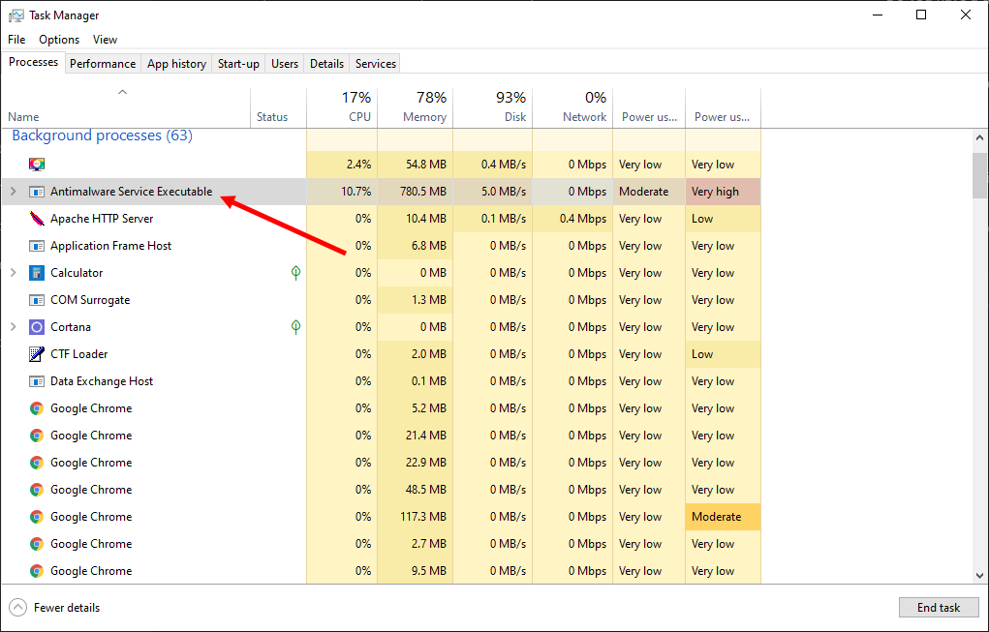Click the Apache HTTP Server feather icon

pyautogui.click(x=37, y=219)
